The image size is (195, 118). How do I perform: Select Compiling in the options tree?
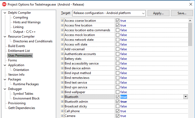pos(21,17)
